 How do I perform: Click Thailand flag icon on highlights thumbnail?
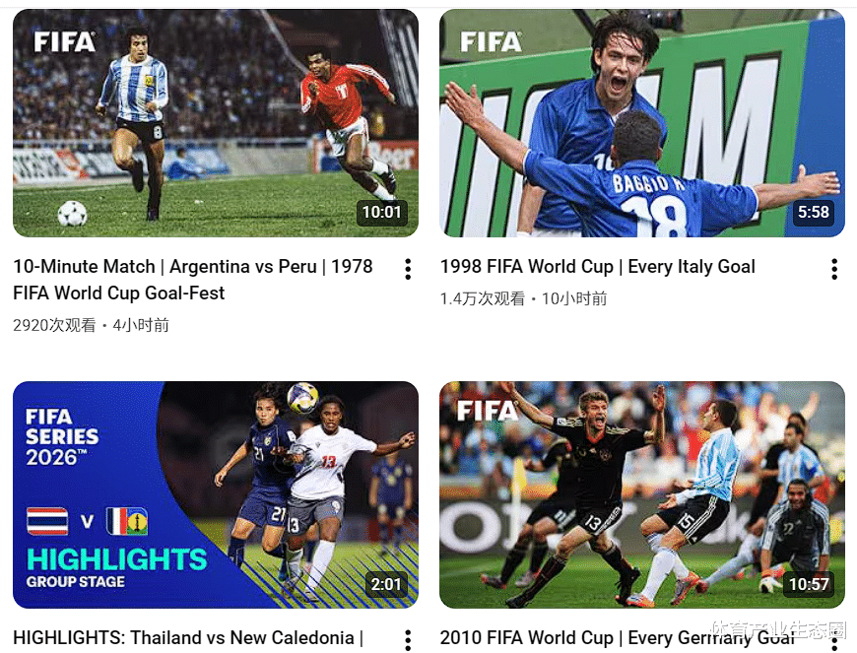click(47, 521)
